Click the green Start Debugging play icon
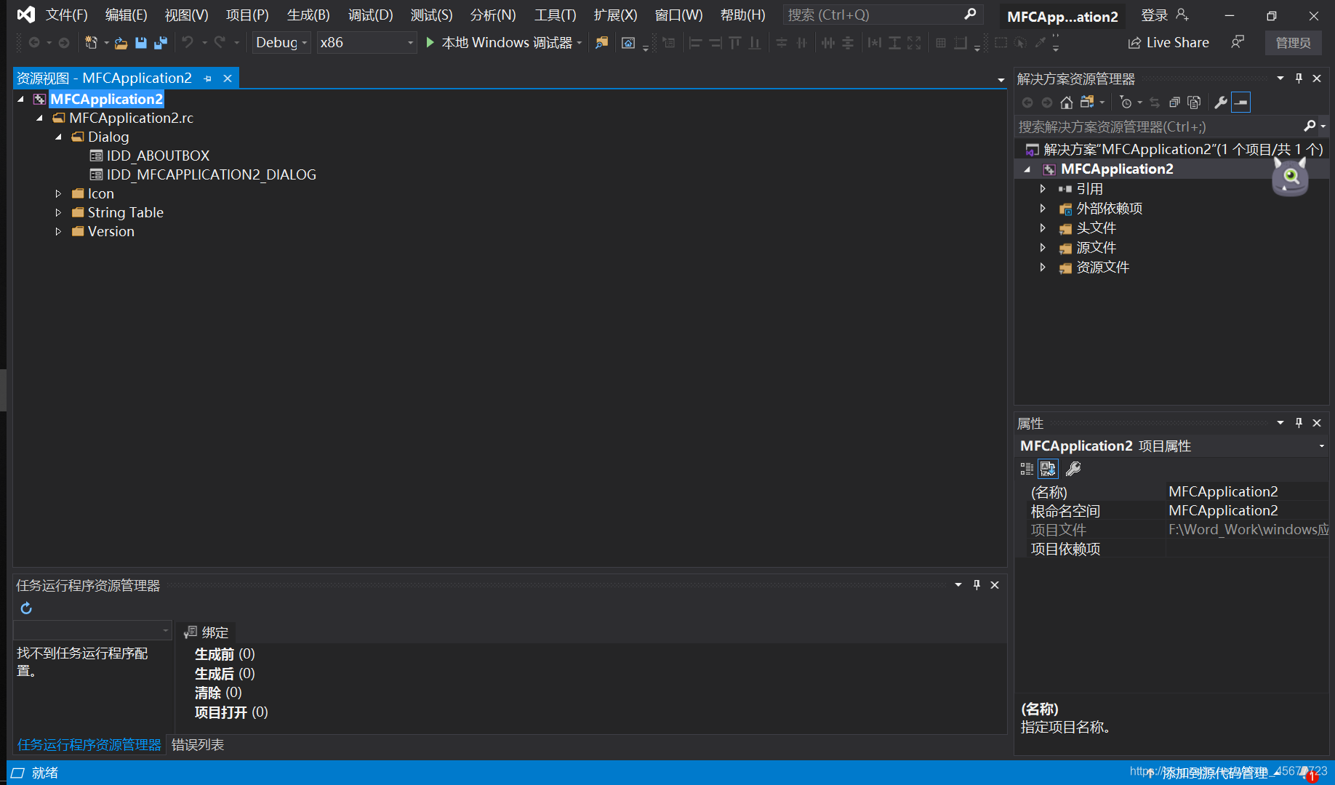1335x785 pixels. tap(430, 43)
